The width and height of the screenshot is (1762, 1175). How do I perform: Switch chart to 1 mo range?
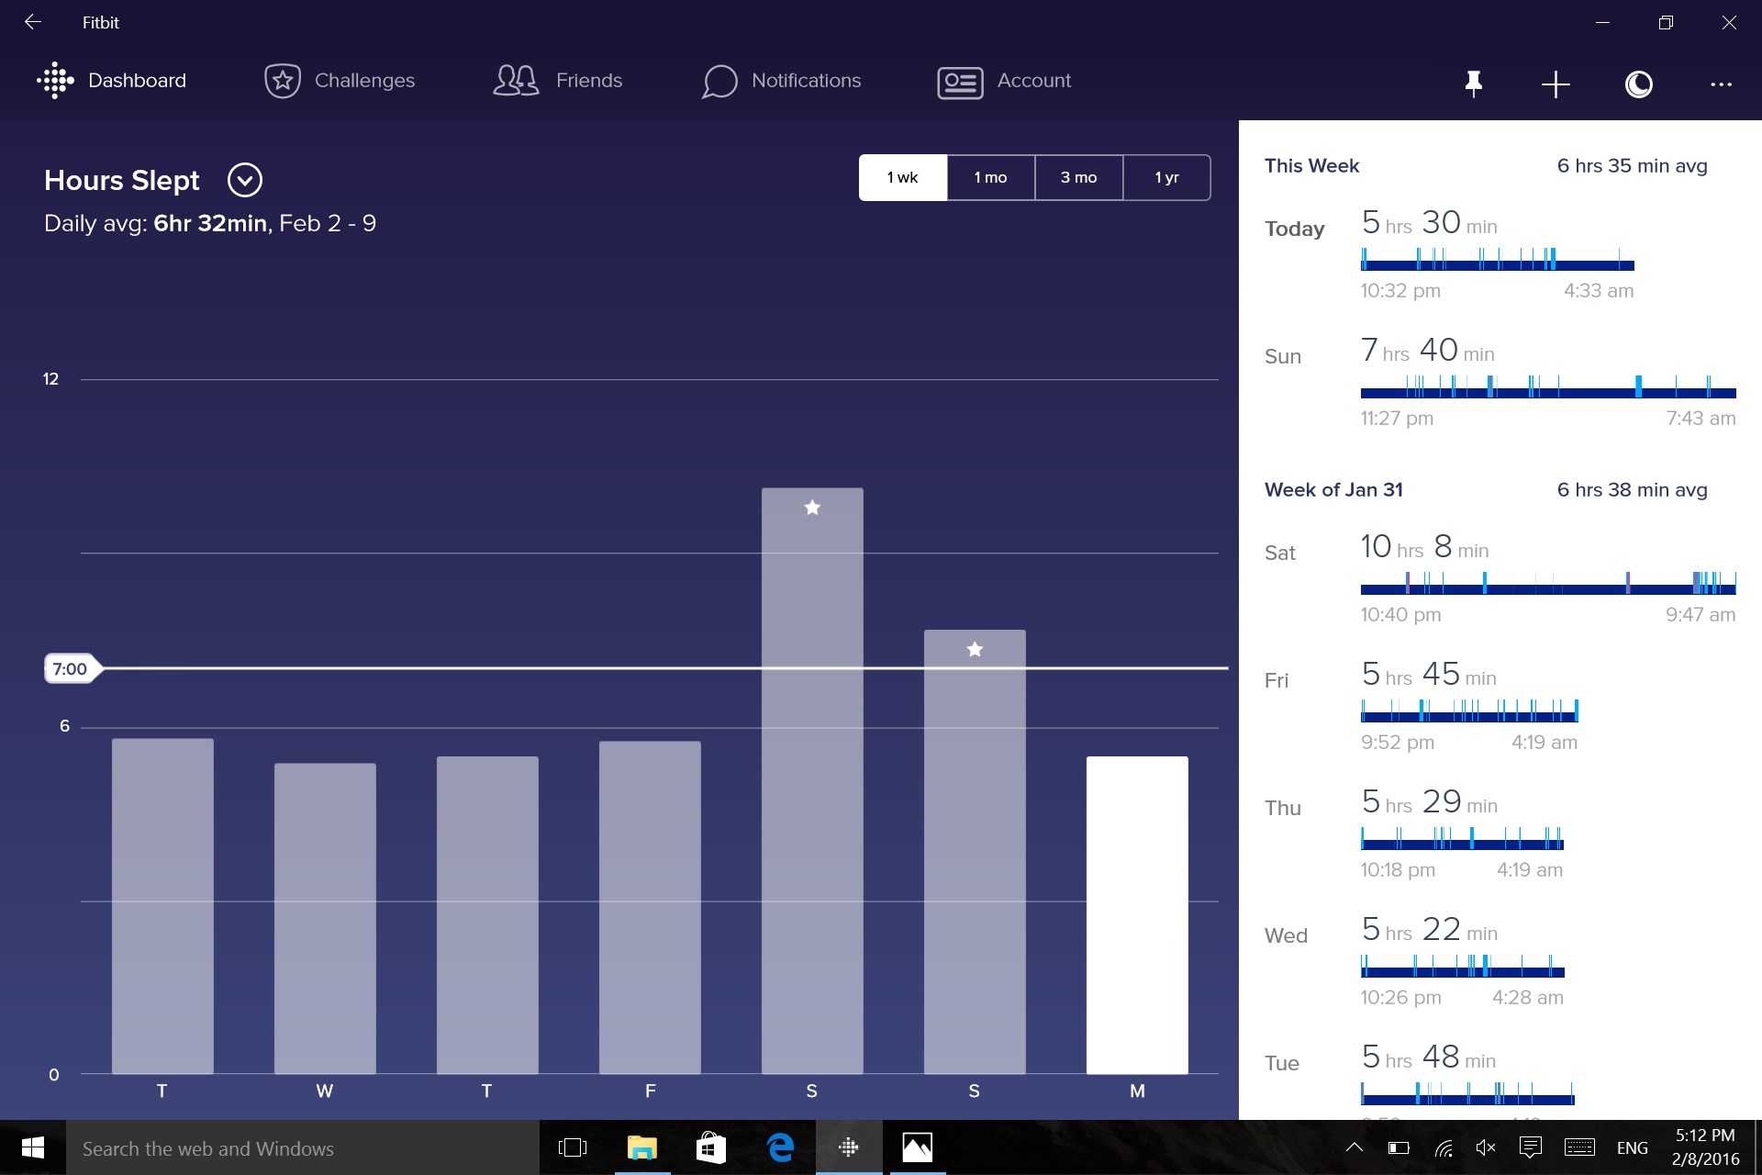pyautogui.click(x=990, y=177)
